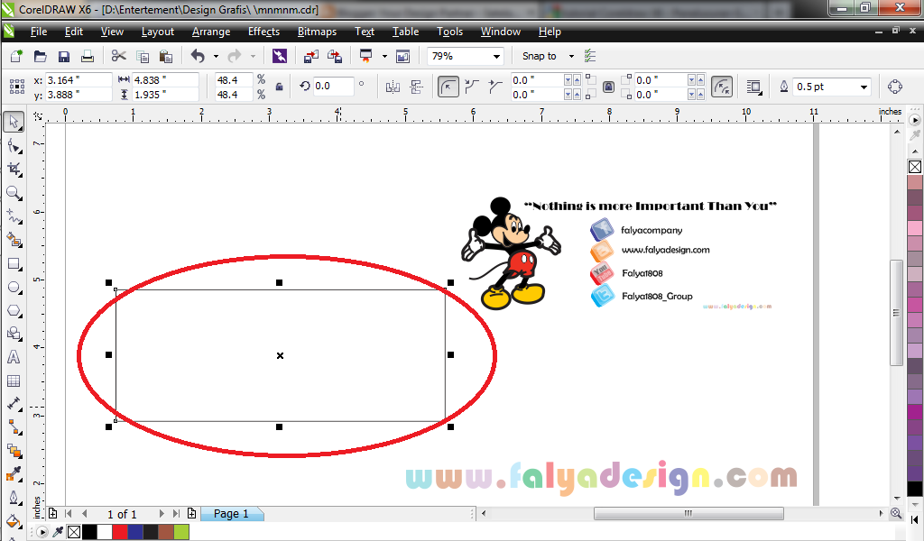Cut the selected object

(x=118, y=56)
